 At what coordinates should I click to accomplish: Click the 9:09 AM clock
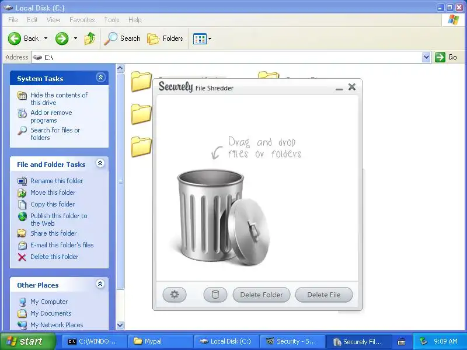(x=445, y=341)
